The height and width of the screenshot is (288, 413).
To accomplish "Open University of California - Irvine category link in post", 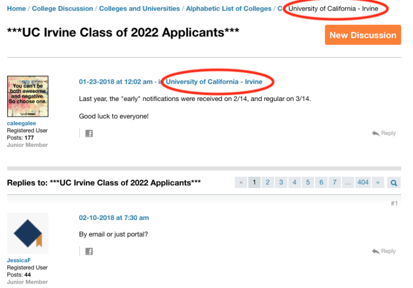I will pyautogui.click(x=214, y=82).
